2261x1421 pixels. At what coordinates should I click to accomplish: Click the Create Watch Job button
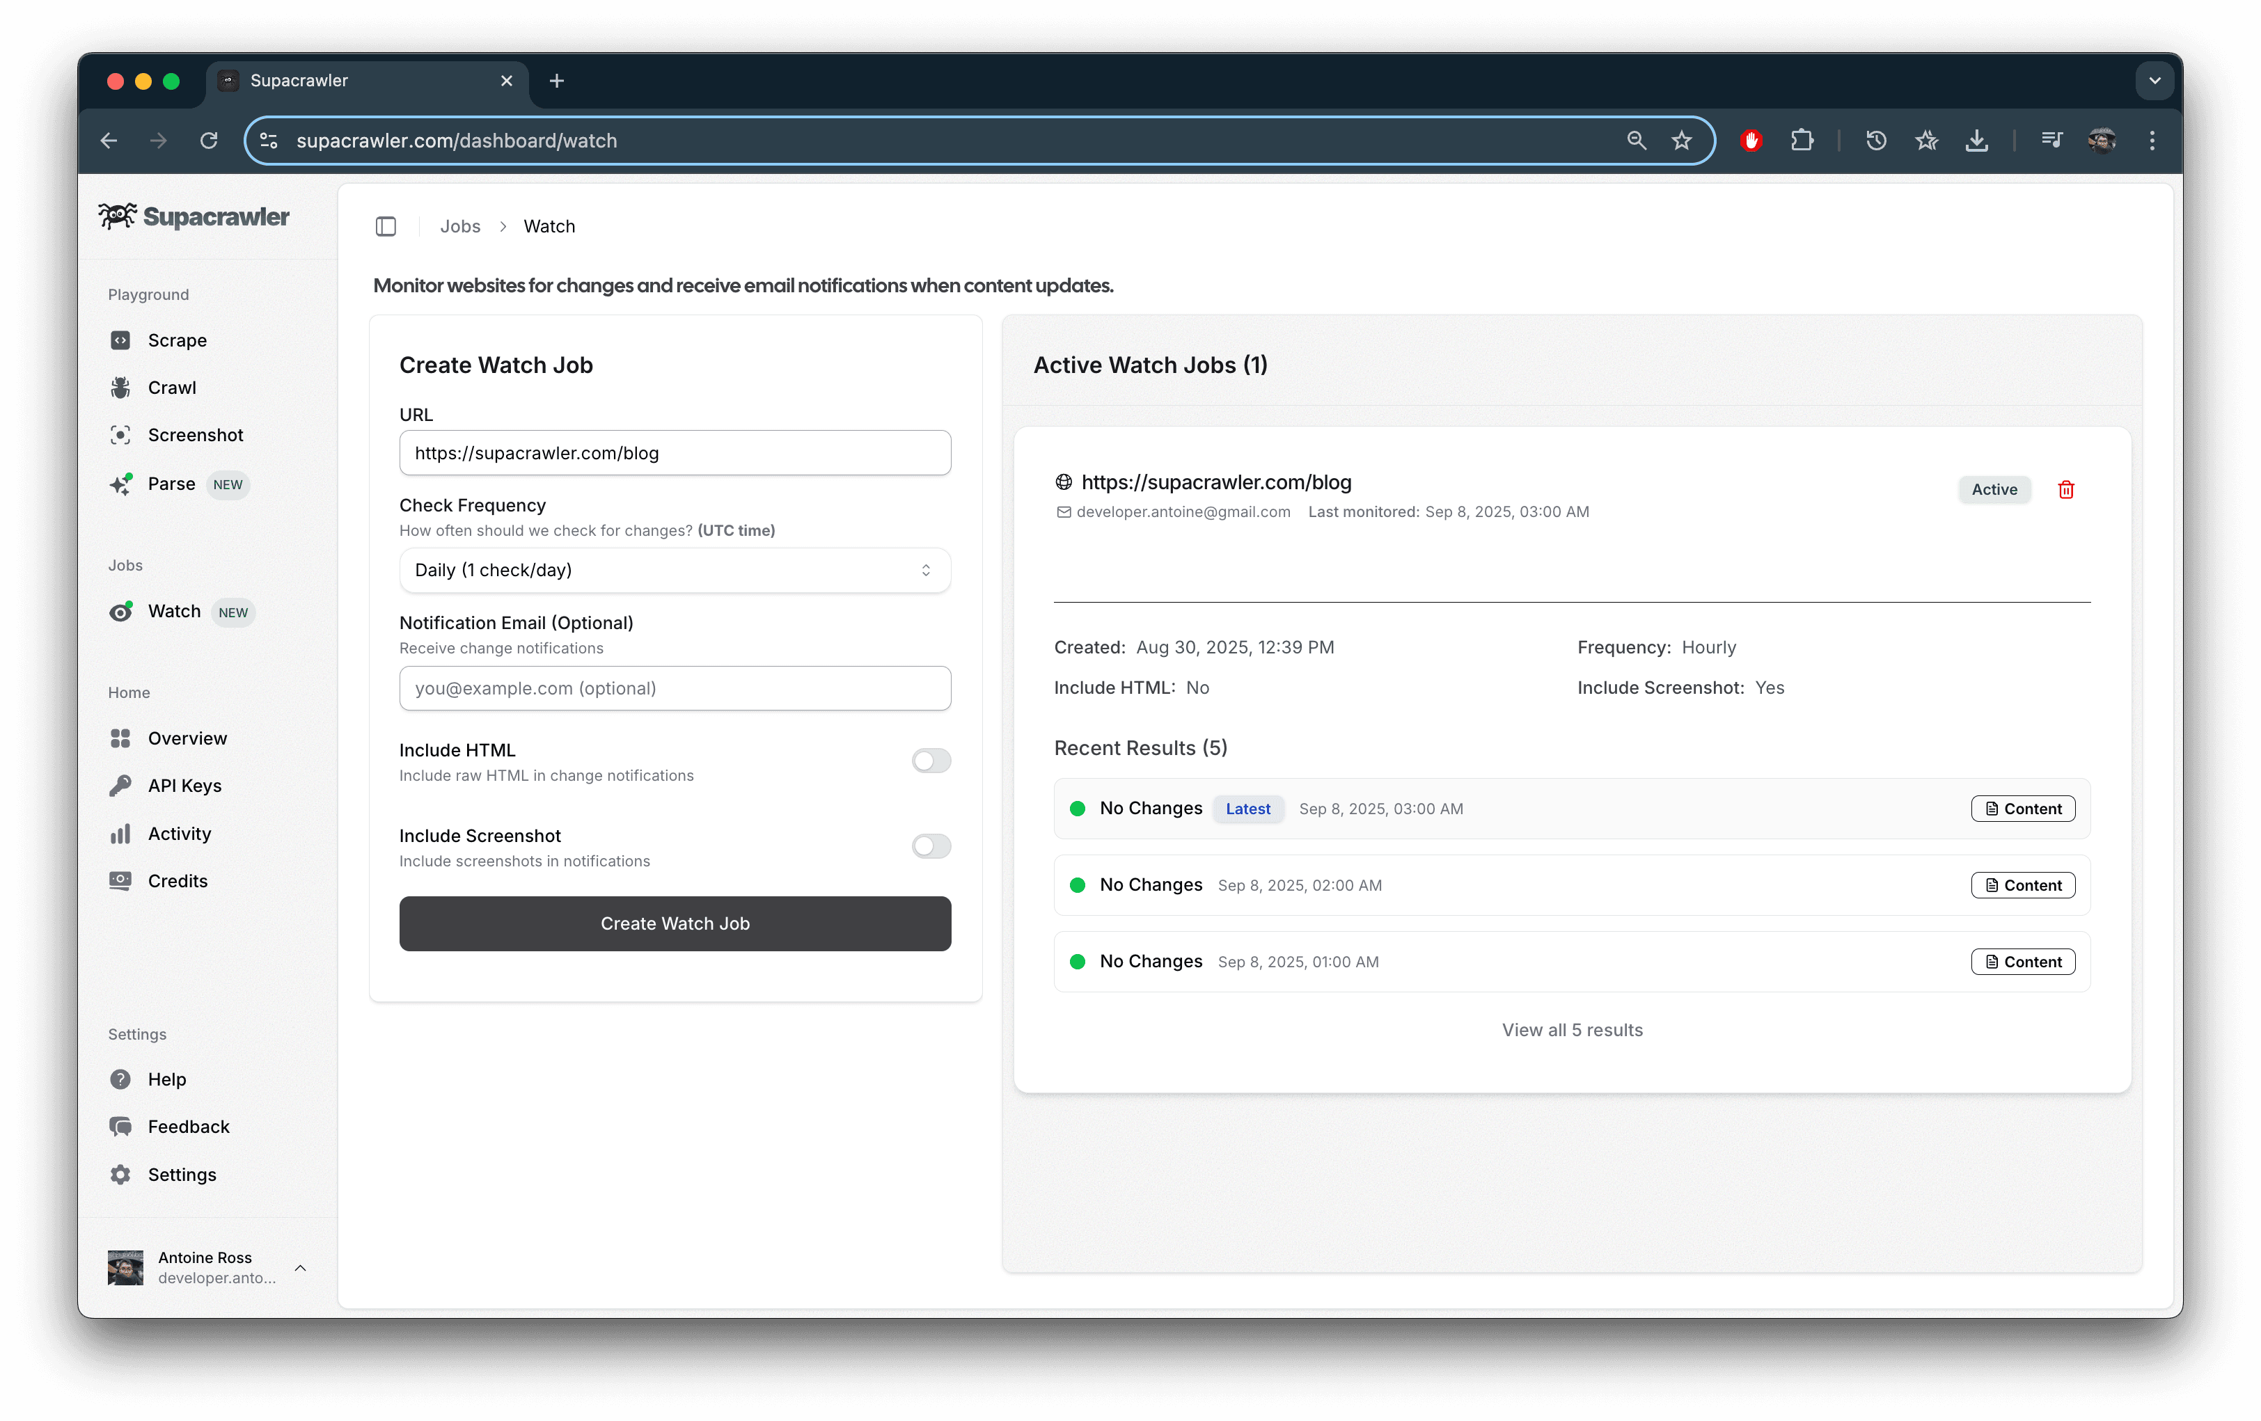[x=674, y=923]
